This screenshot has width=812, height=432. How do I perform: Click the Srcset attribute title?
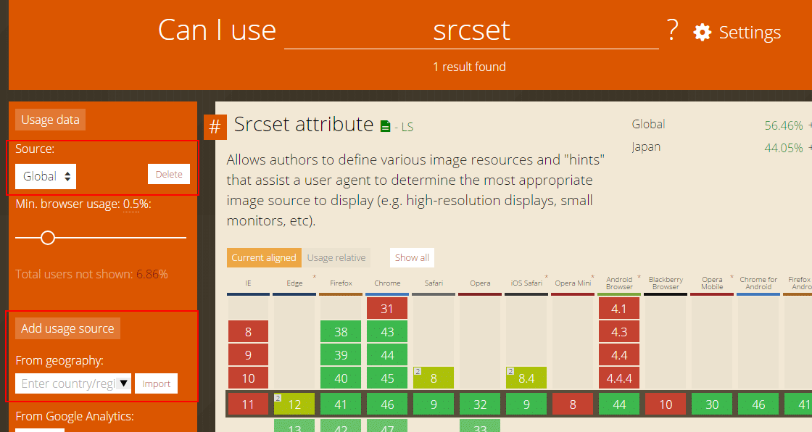pos(304,125)
